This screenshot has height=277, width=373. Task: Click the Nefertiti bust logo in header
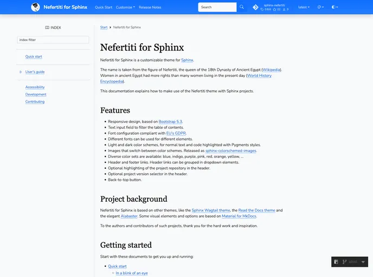pos(35,7)
